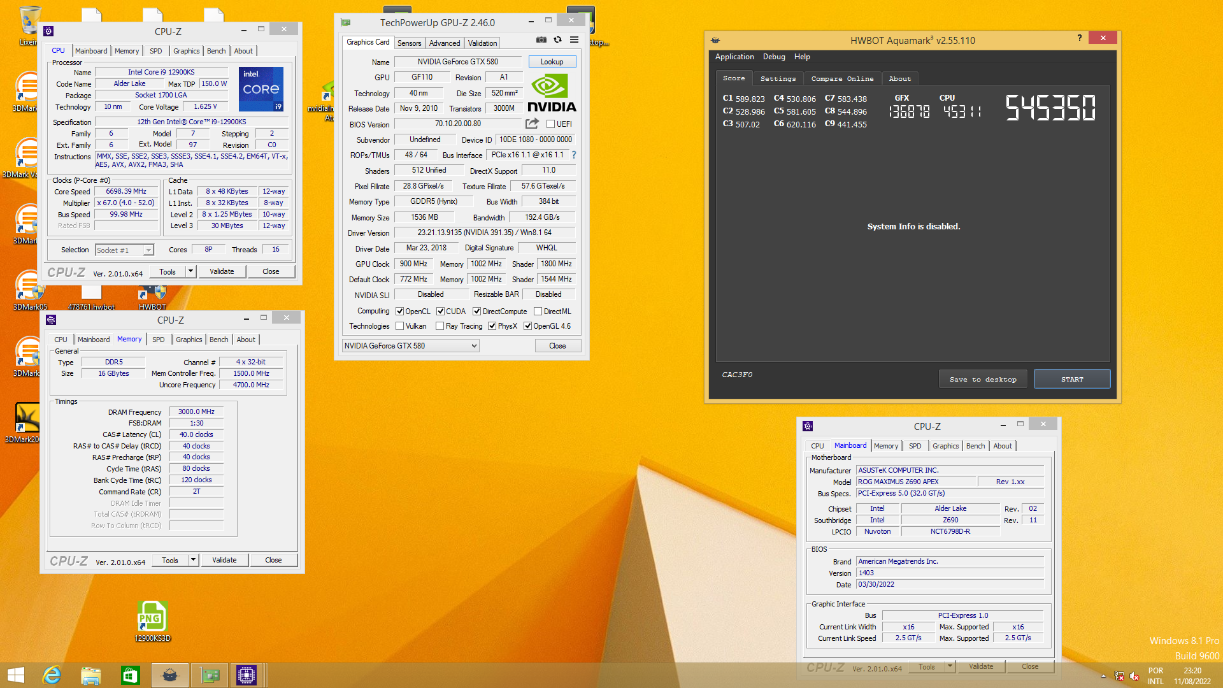Open Tools dropdown arrow in CPU-tab CPU-Z window
The image size is (1223, 688).
coord(190,271)
